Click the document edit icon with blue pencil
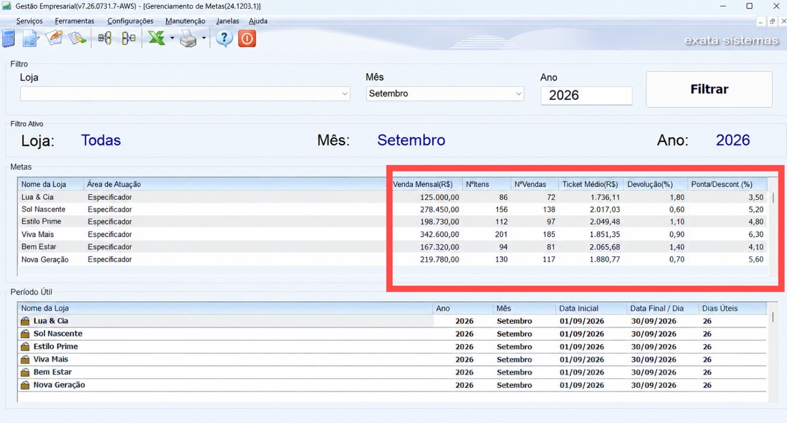Image resolution: width=787 pixels, height=423 pixels. 30,38
